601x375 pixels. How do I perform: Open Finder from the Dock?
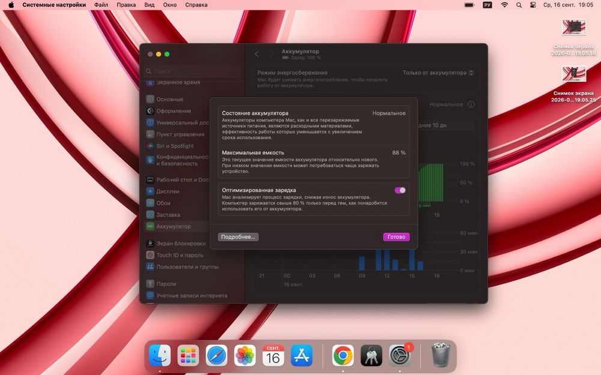159,355
